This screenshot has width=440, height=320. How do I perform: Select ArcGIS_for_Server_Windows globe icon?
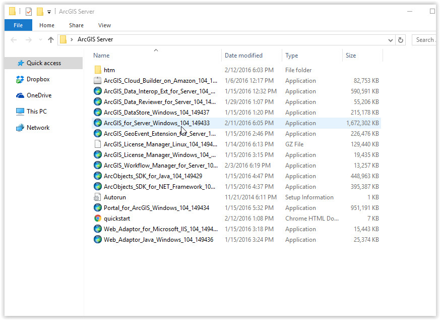pos(98,123)
